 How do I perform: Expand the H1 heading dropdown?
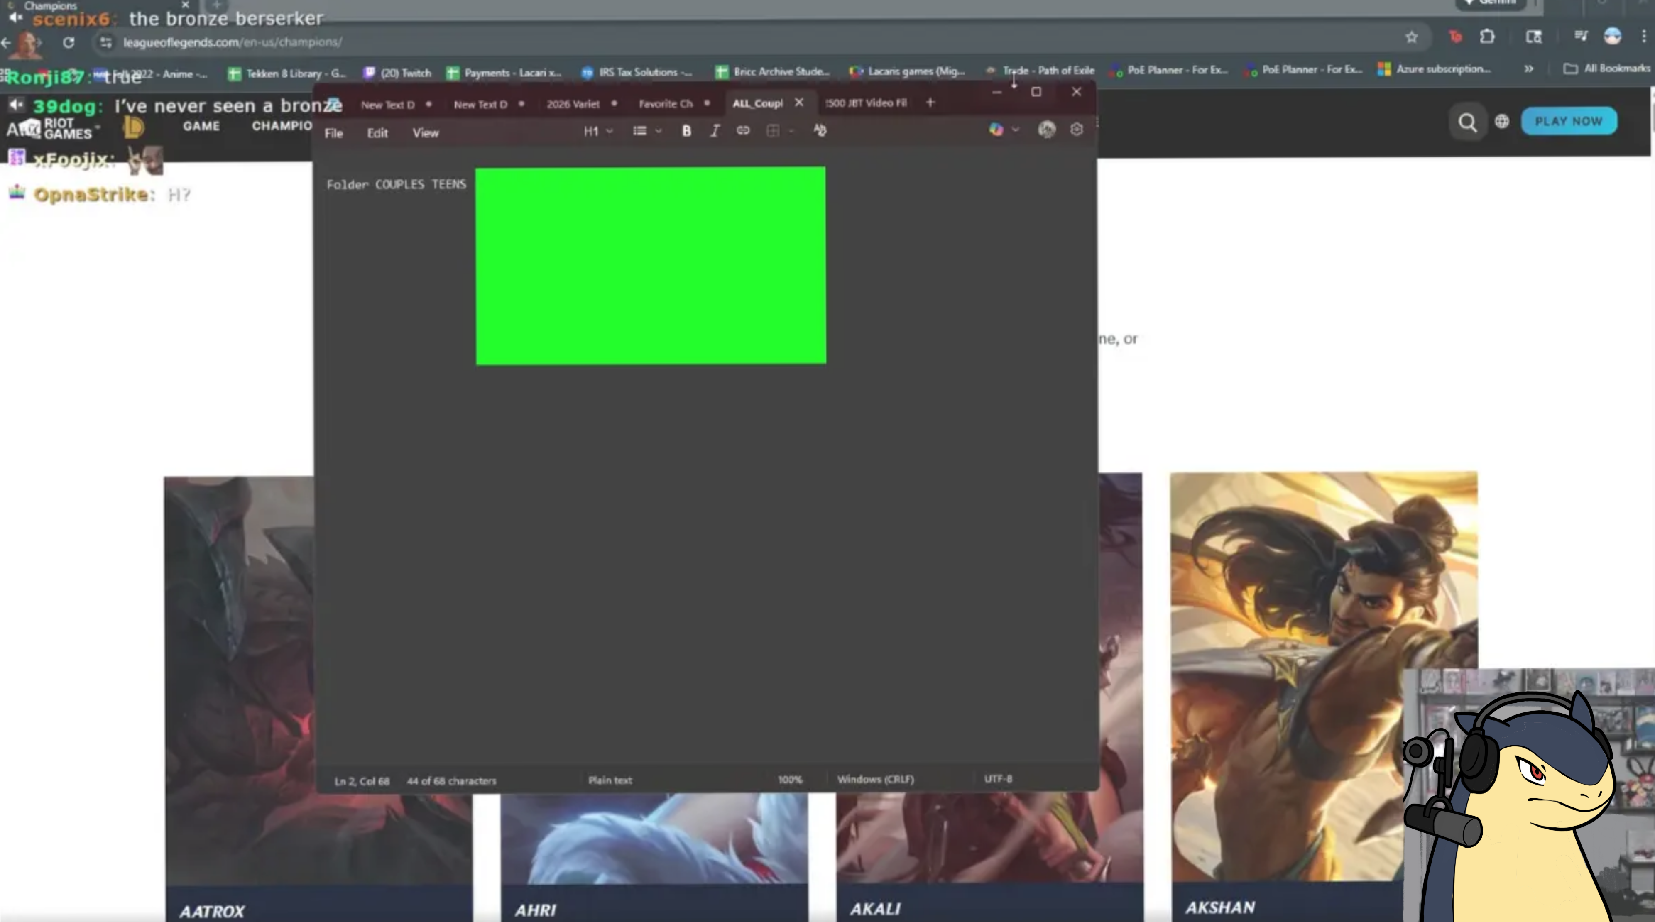click(597, 131)
